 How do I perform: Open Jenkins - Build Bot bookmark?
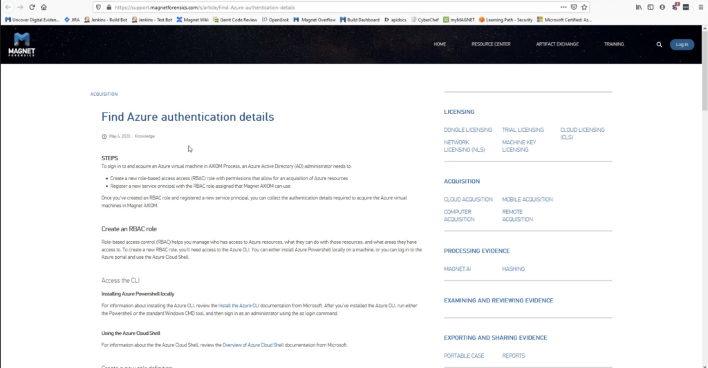point(106,20)
